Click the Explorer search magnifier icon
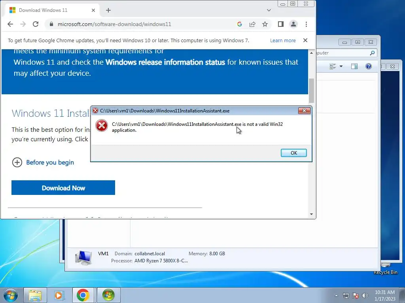Image resolution: width=405 pixels, height=303 pixels. tap(372, 53)
